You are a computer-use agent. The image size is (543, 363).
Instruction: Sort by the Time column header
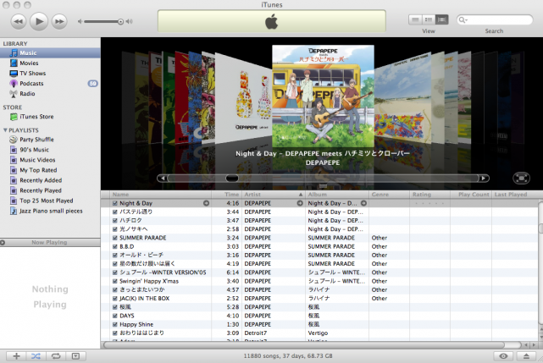pyautogui.click(x=226, y=195)
